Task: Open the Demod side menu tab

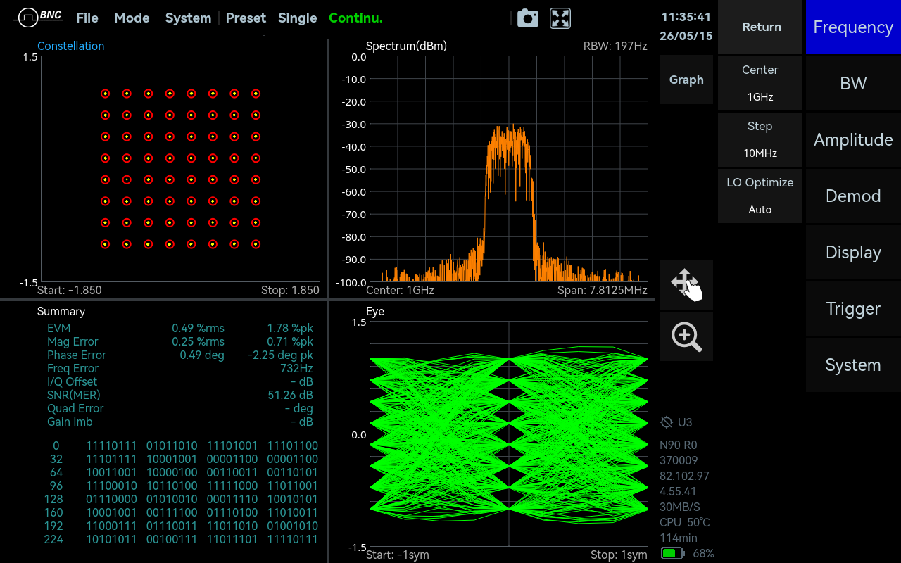Action: point(853,196)
